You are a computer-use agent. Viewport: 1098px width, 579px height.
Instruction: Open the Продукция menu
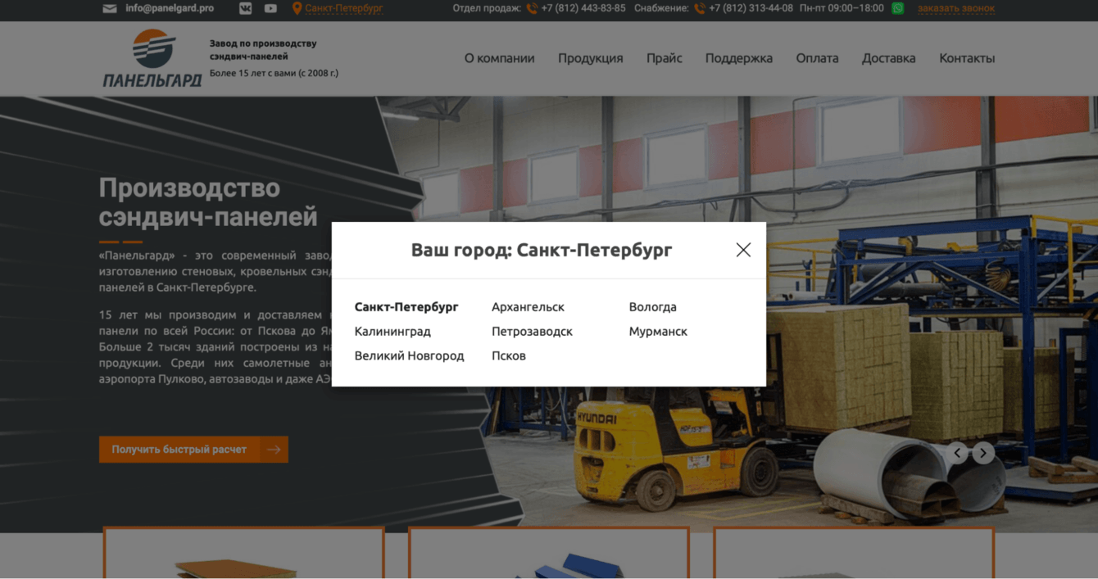590,58
